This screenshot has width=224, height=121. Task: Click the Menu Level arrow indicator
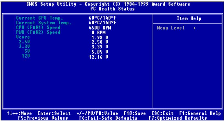coord(195,28)
